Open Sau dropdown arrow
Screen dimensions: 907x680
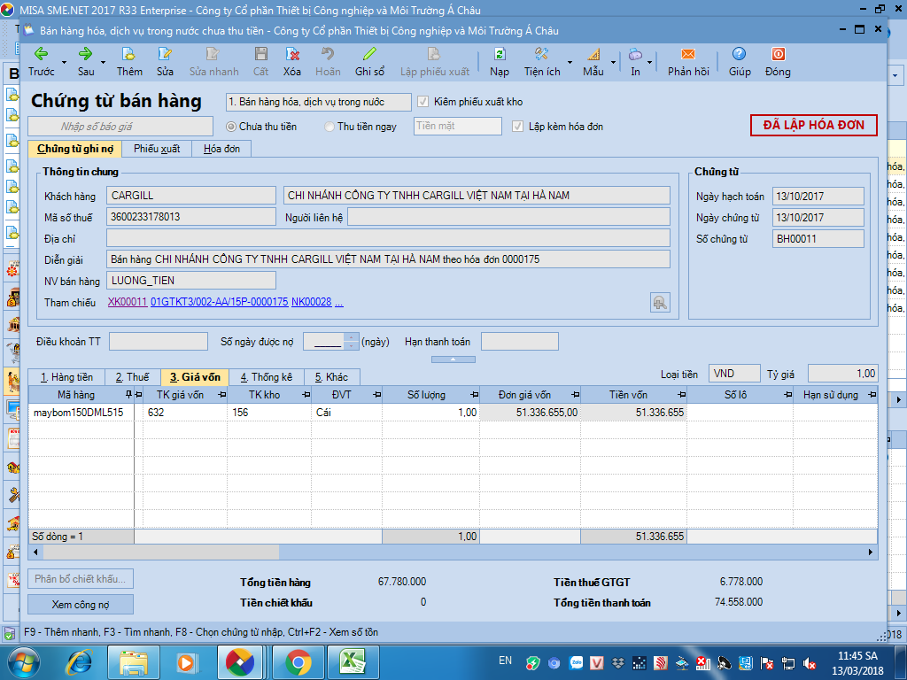point(103,62)
